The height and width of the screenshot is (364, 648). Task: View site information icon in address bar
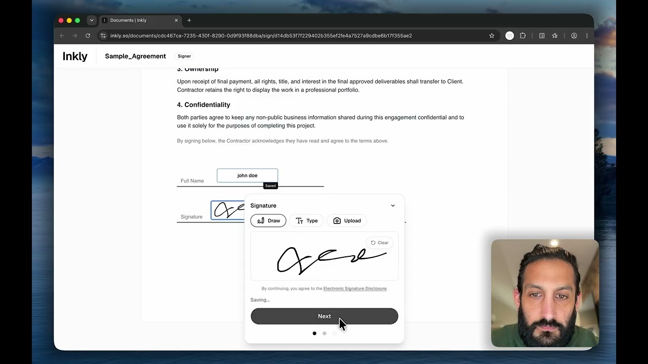click(x=103, y=36)
